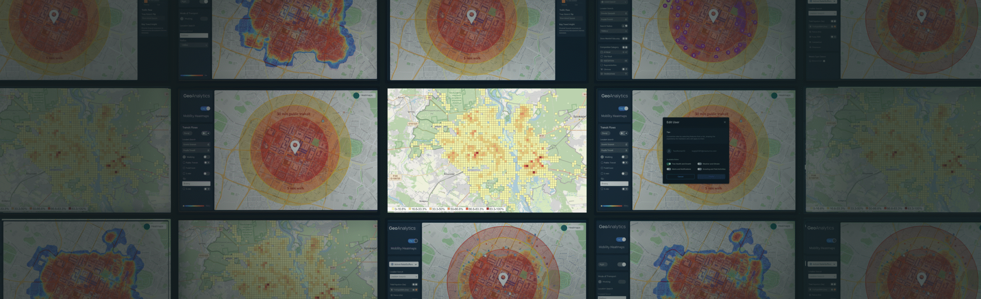The image size is (981, 299).
Task: Click the user avatar icon in Edit User
Action: (669, 151)
